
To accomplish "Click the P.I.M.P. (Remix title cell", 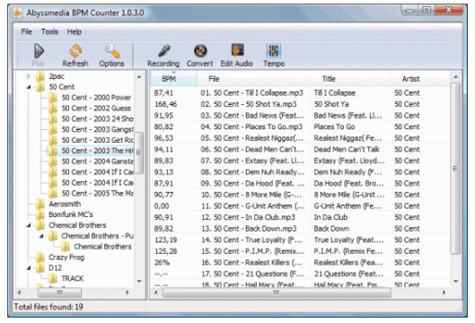I will click(348, 251).
